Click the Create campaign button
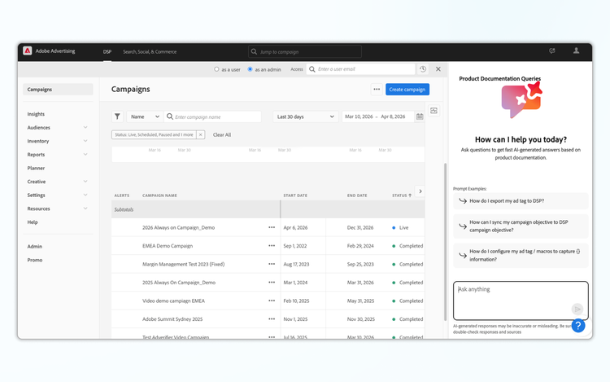Screen dimensions: 610x382 pos(407,90)
